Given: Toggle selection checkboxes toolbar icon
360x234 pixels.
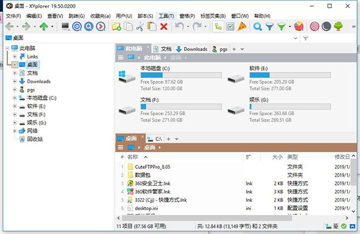Looking at the screenshot, I should [230, 26].
